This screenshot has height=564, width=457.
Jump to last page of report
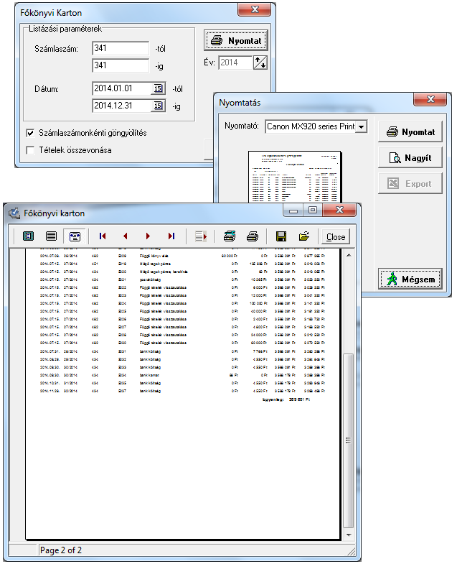coord(171,236)
